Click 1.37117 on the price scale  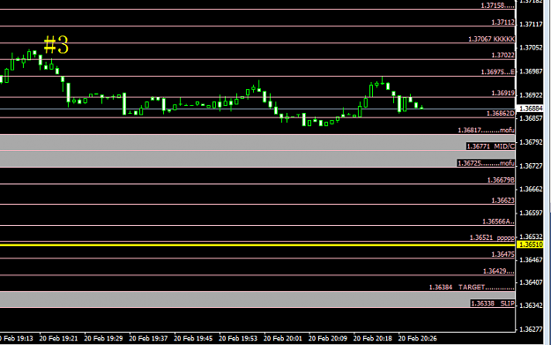coord(531,25)
